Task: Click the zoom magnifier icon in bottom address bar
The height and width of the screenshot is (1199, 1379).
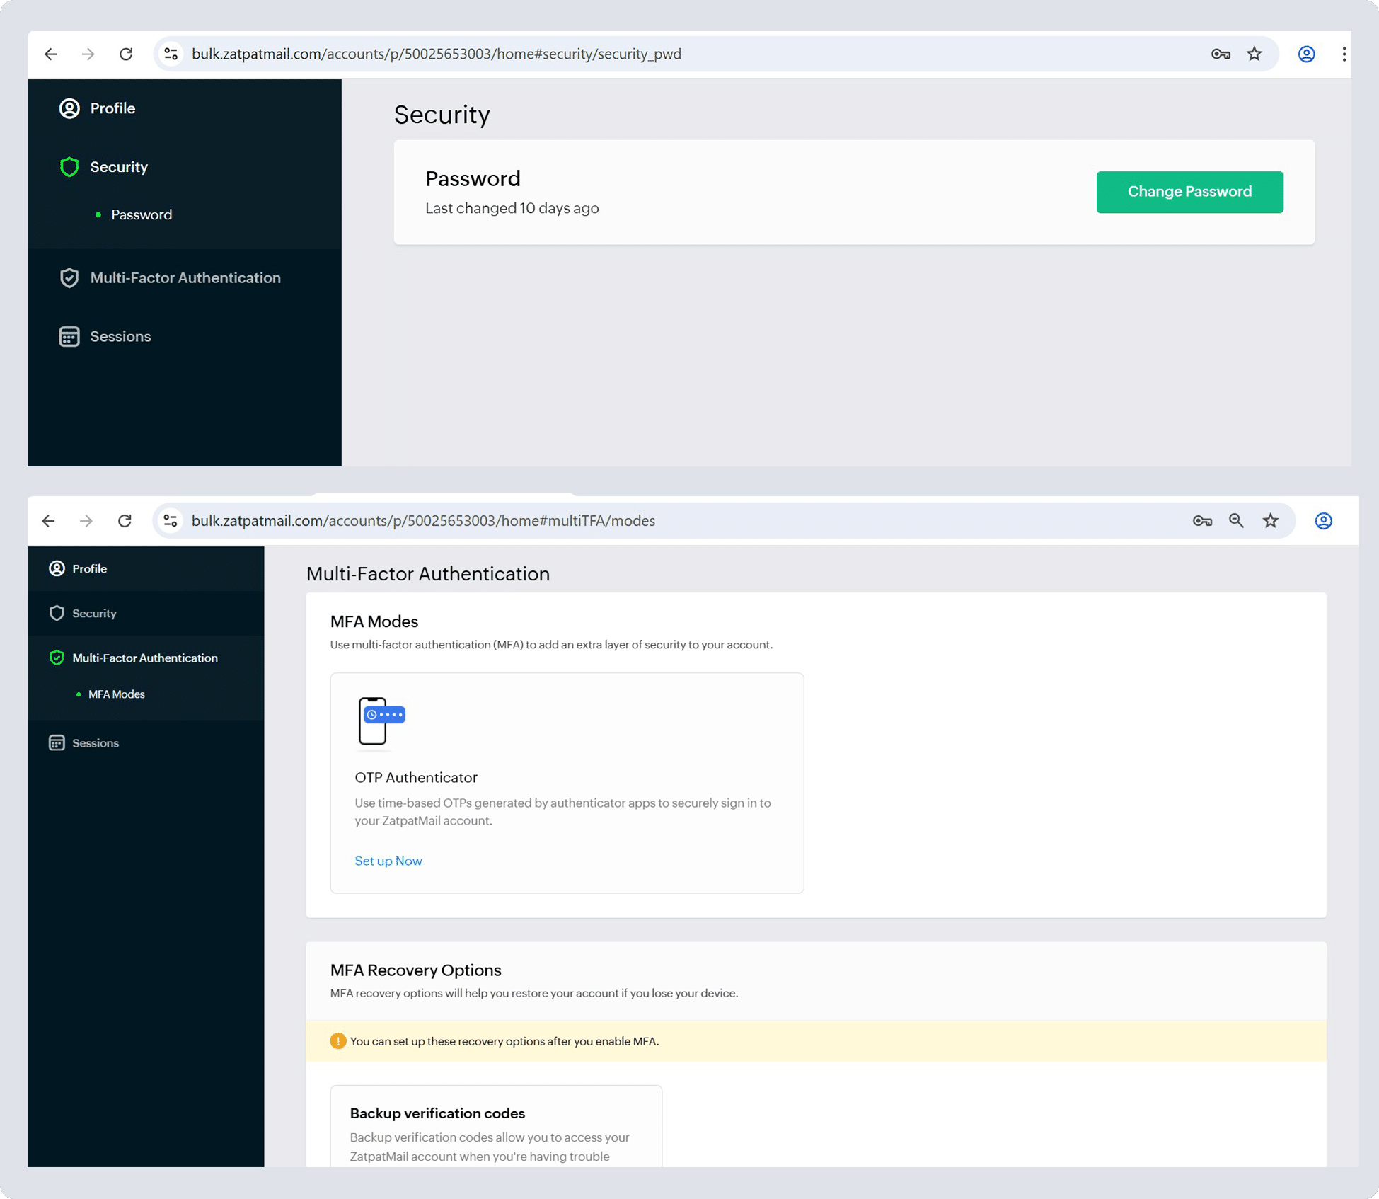Action: pos(1236,521)
